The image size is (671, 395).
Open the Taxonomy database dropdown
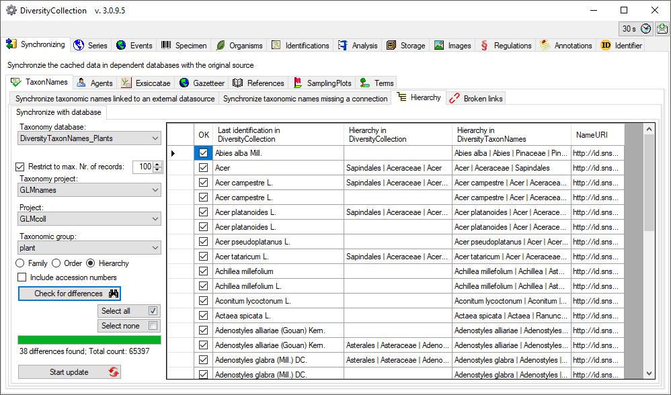click(155, 138)
